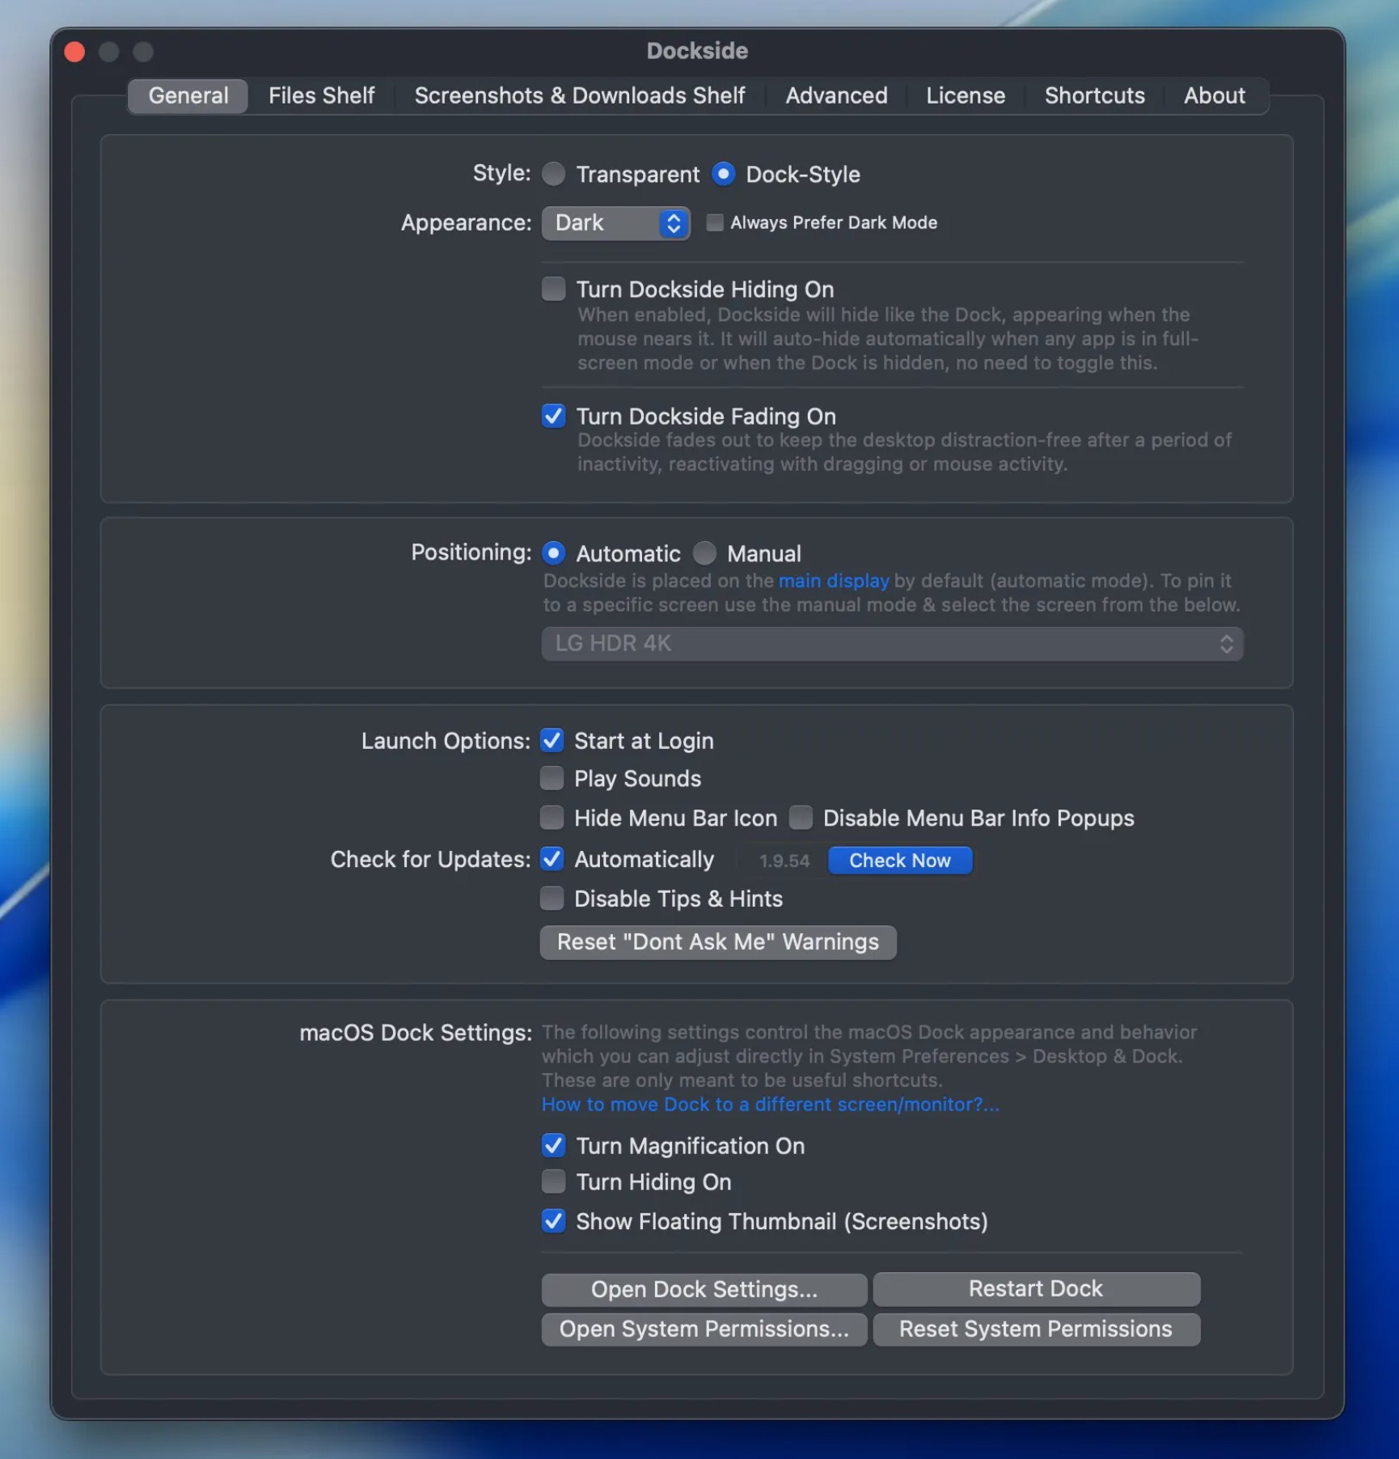Select Manual positioning radio button
The height and width of the screenshot is (1459, 1399).
(705, 553)
